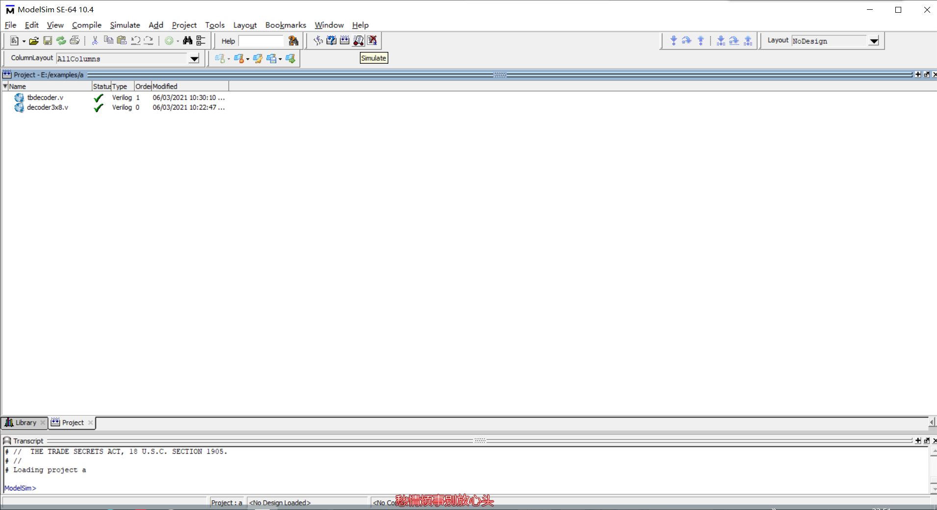Open the Edit menu
937x510 pixels.
[x=31, y=25]
